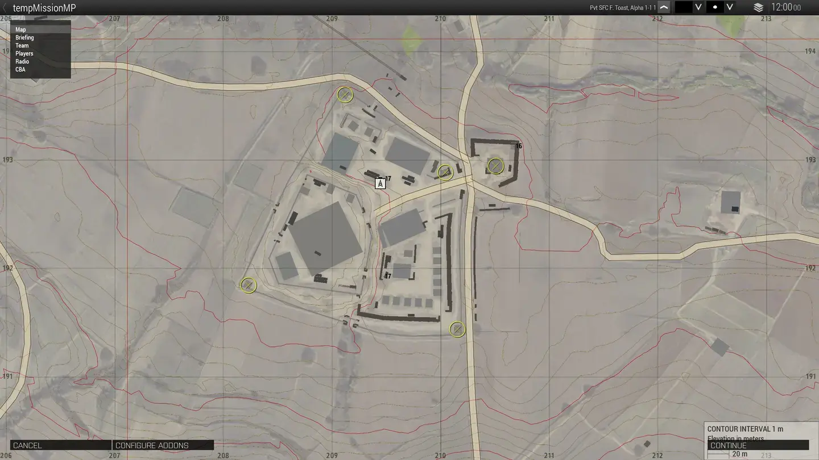Click the yellow marker in the southwest field
819x460 pixels.
click(x=248, y=286)
